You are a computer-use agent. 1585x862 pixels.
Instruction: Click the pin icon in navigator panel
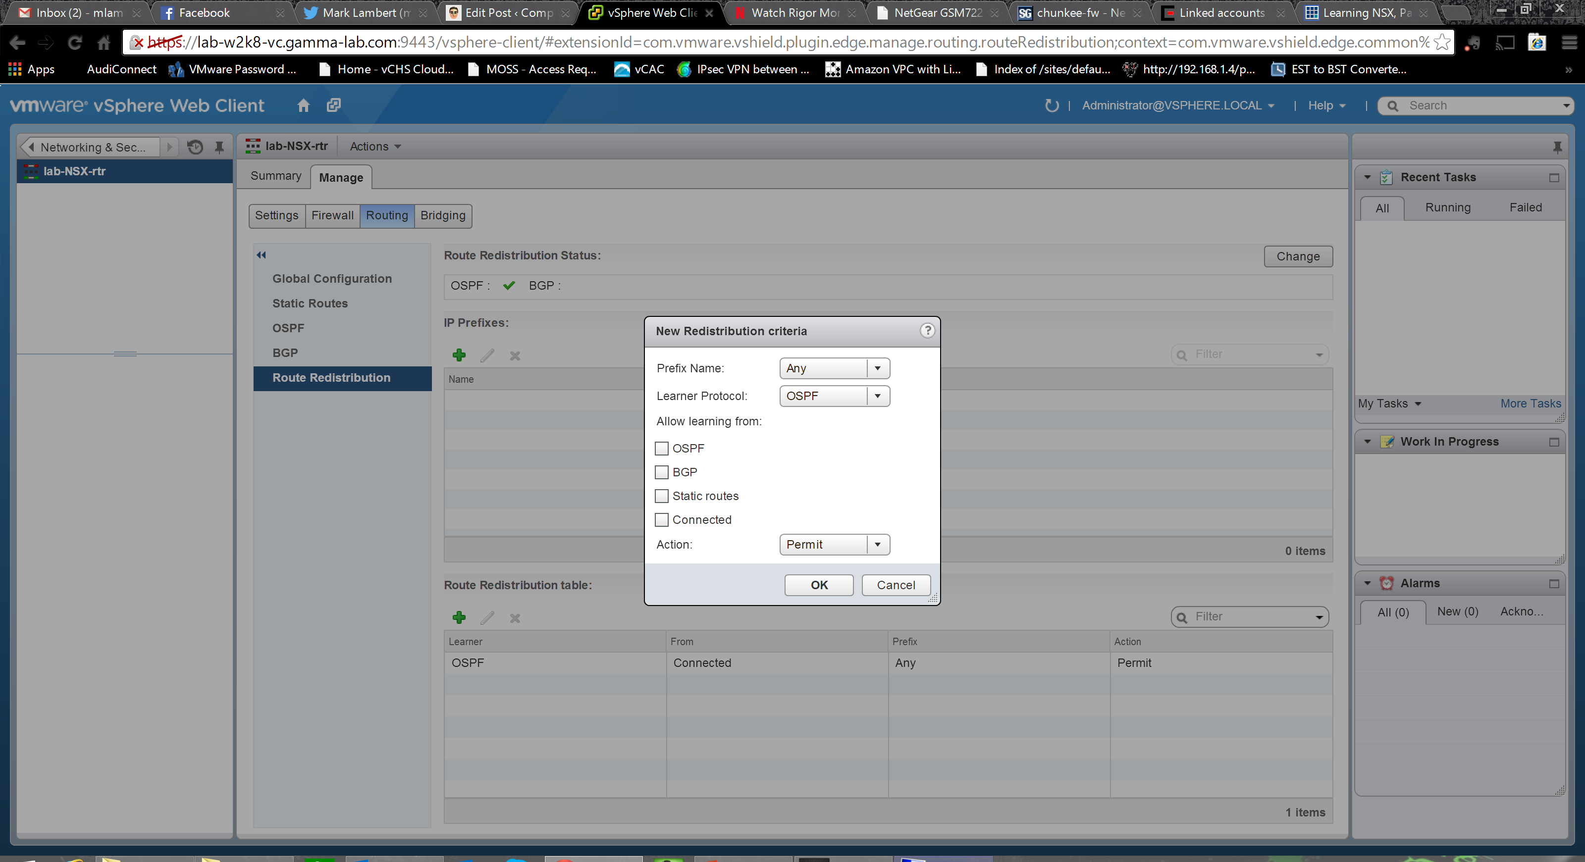(x=219, y=147)
